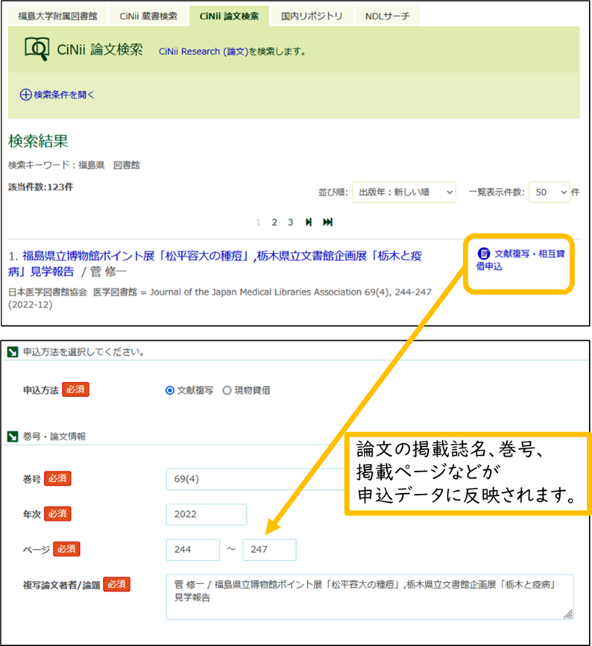Click the CiNii magnifier book logo icon

[35, 50]
